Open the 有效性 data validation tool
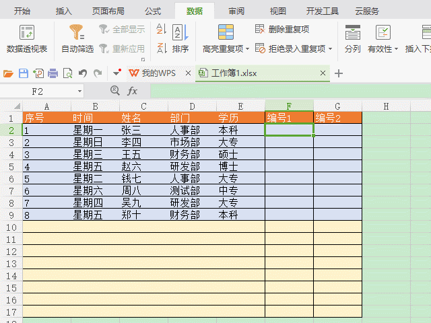This screenshot has height=323, width=431. click(x=380, y=39)
